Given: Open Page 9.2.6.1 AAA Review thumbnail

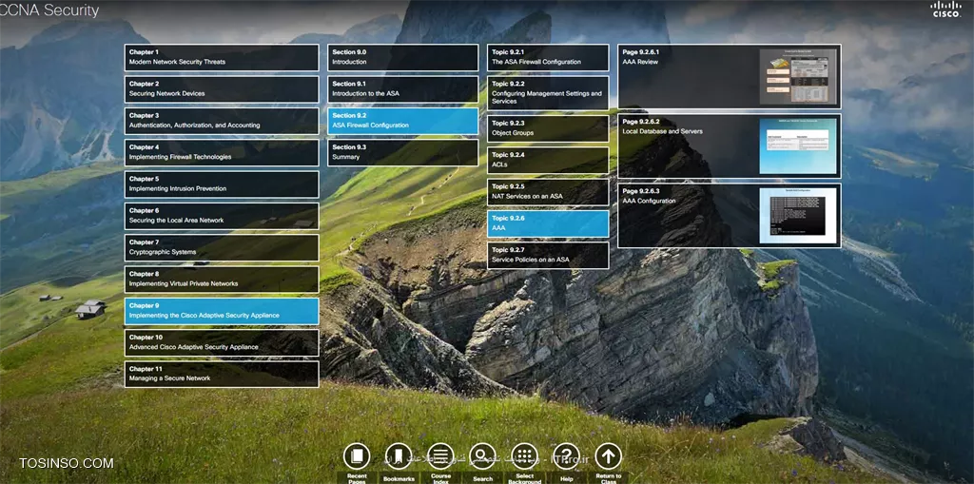Looking at the screenshot, I should [x=798, y=76].
